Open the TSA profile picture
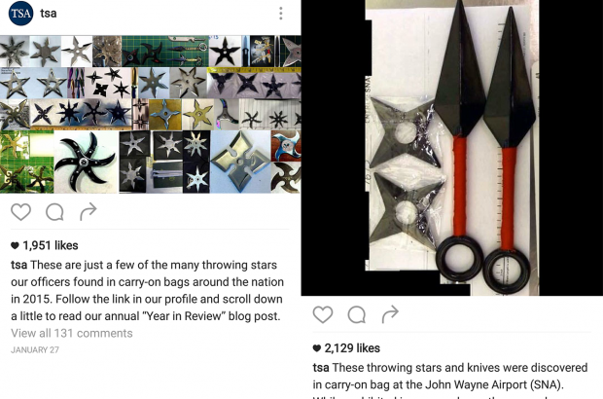This screenshot has width=603, height=399. 20,14
